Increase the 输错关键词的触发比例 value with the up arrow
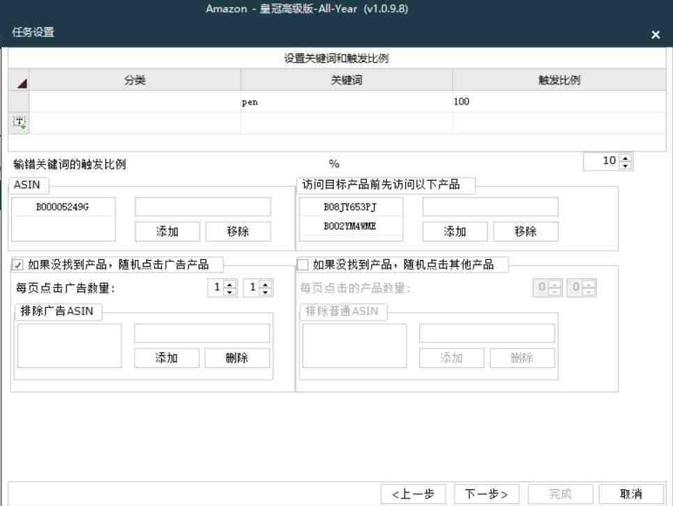Viewport: 673px width, 506px height. tap(626, 158)
